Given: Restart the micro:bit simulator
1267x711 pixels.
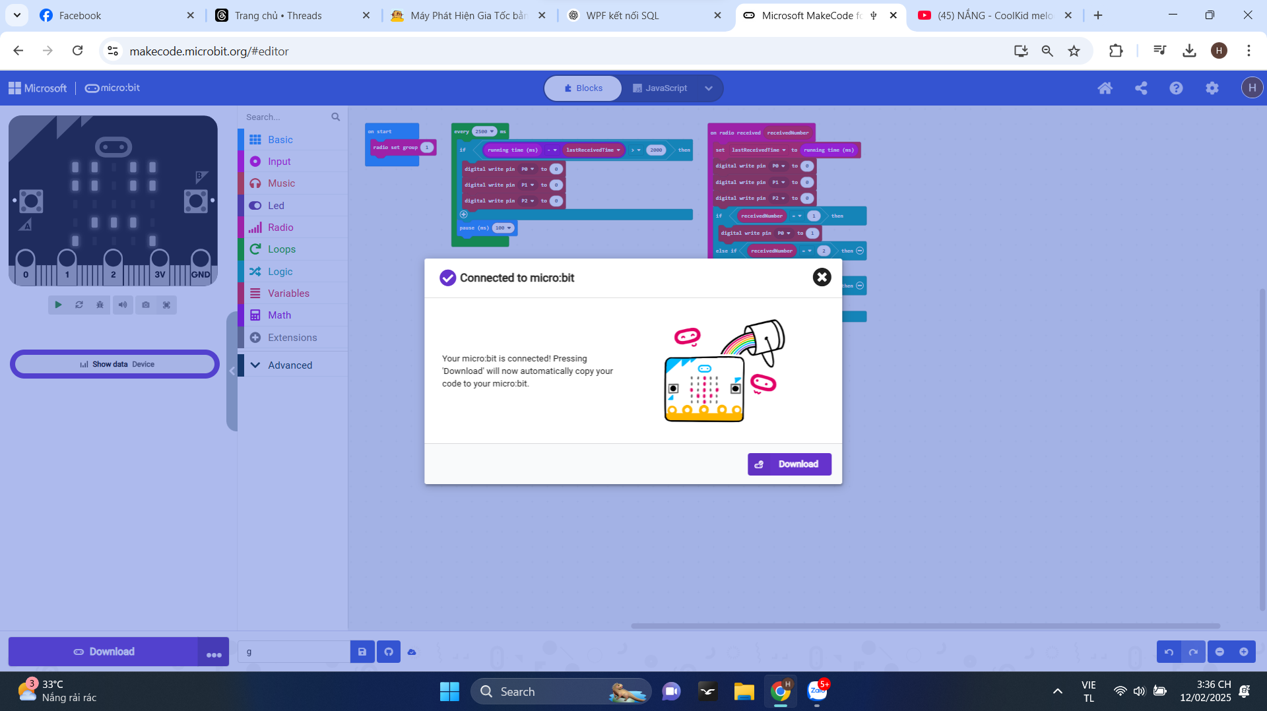Looking at the screenshot, I should [79, 305].
